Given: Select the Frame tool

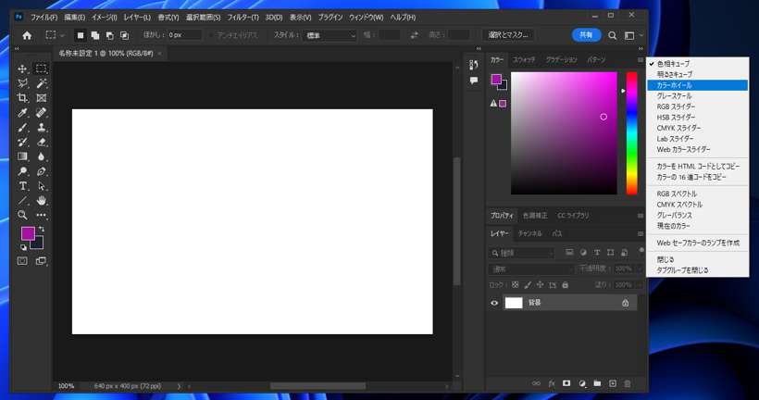Looking at the screenshot, I should (41, 98).
